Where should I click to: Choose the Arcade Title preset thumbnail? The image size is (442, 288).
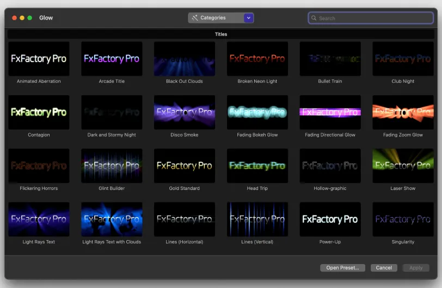(112, 59)
